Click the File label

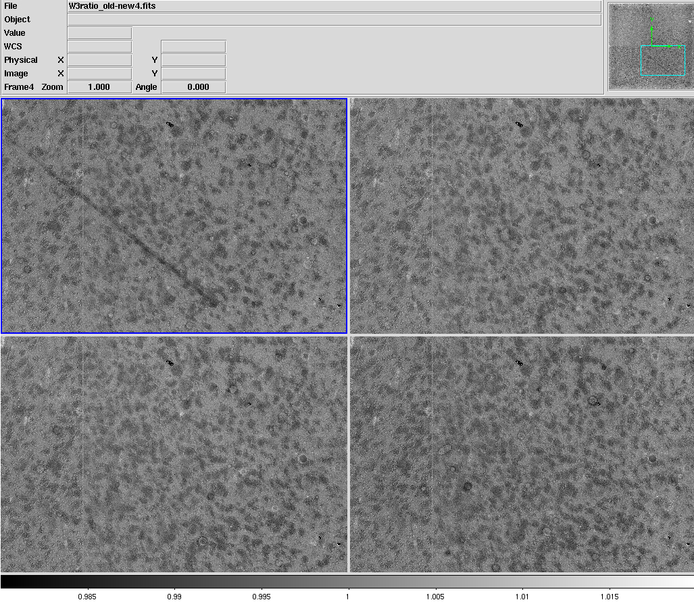tap(11, 6)
